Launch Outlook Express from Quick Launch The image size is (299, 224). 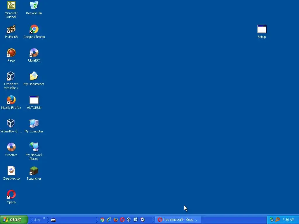pos(135,220)
